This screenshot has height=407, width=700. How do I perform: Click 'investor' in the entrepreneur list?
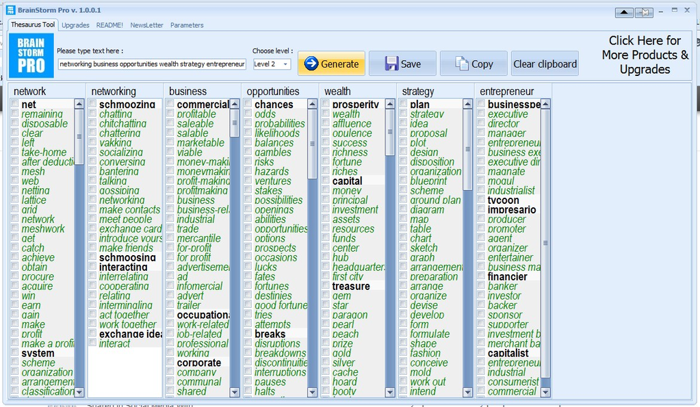pyautogui.click(x=504, y=296)
